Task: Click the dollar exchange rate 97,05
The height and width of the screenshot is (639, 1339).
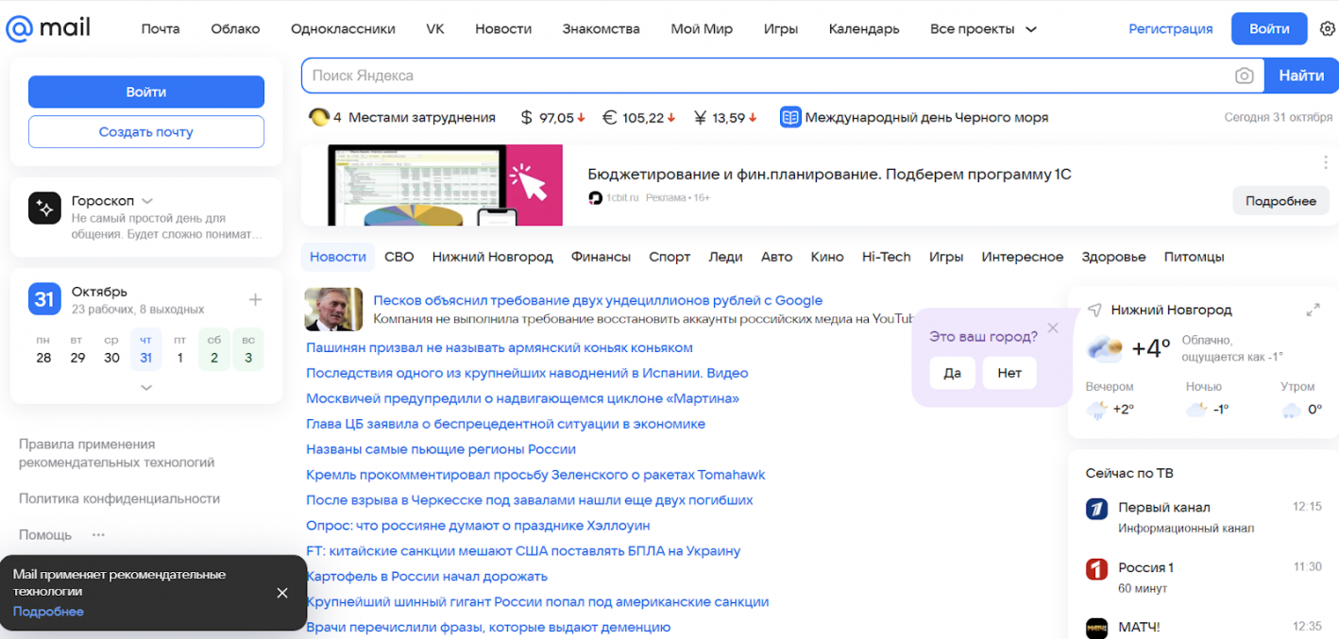Action: pyautogui.click(x=553, y=118)
